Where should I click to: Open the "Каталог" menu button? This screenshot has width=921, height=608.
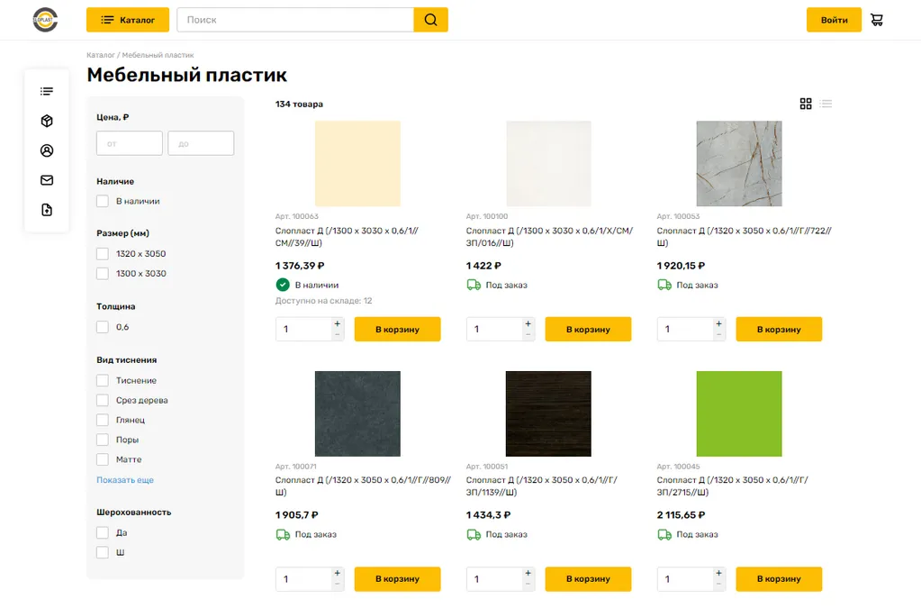128,20
